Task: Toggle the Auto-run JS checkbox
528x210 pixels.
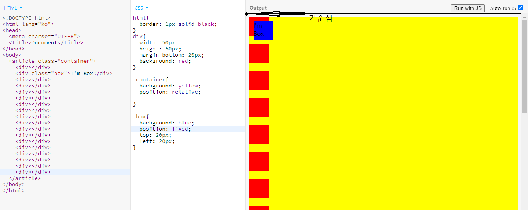Action: coord(520,7)
